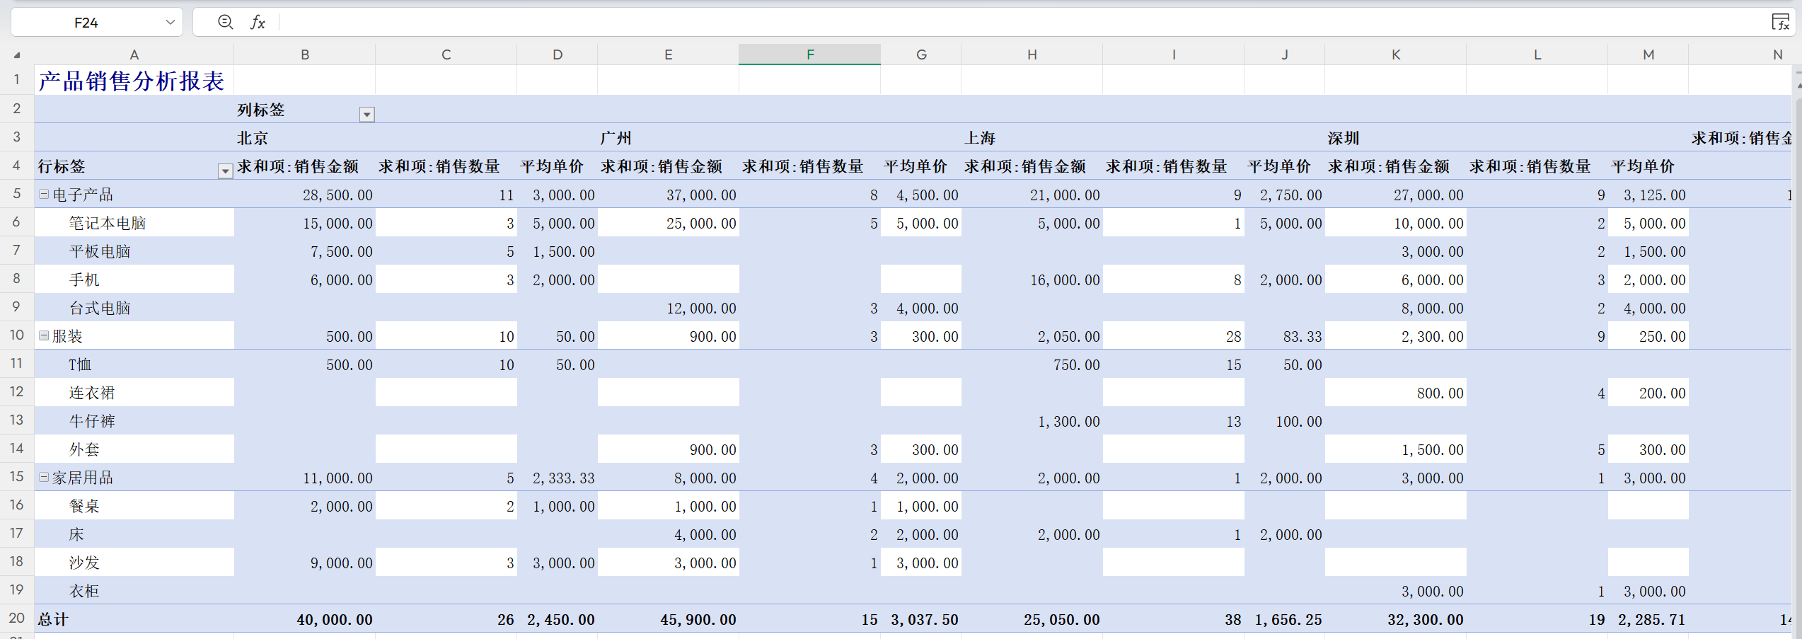Select the 餐桌 row label
This screenshot has height=639, width=1802.
[x=84, y=506]
